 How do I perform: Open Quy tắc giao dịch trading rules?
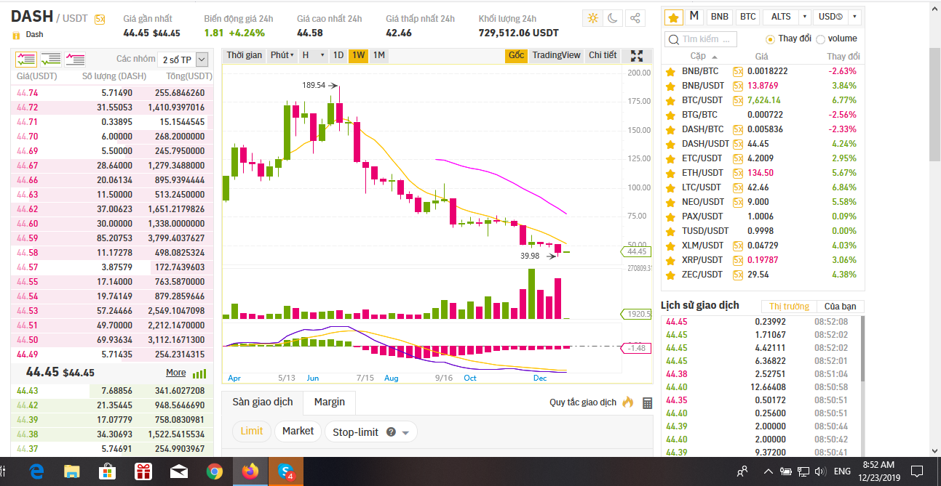(583, 402)
